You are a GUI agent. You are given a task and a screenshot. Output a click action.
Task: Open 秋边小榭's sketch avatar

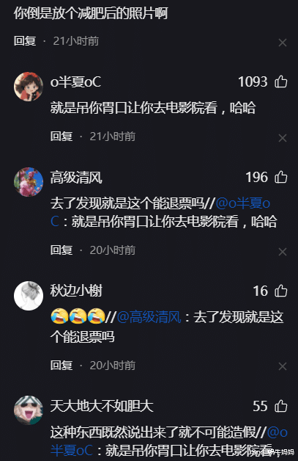point(29,296)
